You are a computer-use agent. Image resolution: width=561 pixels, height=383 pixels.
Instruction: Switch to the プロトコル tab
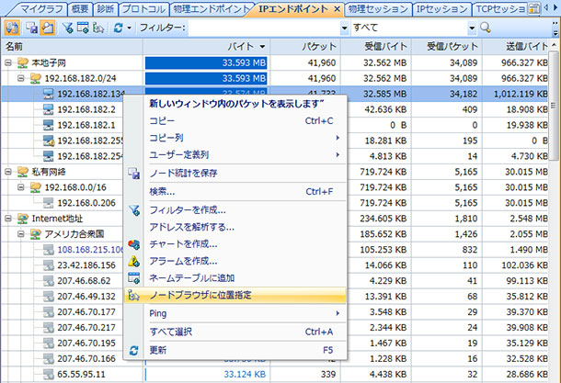click(145, 8)
